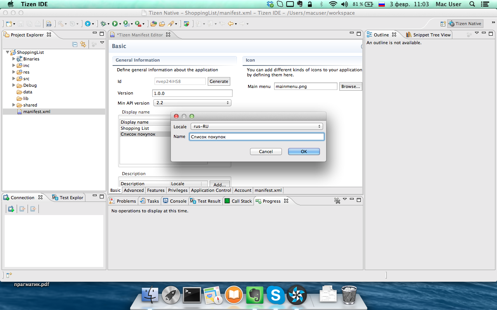
Task: Click the Profile run toolbar icon
Action: tap(126, 24)
